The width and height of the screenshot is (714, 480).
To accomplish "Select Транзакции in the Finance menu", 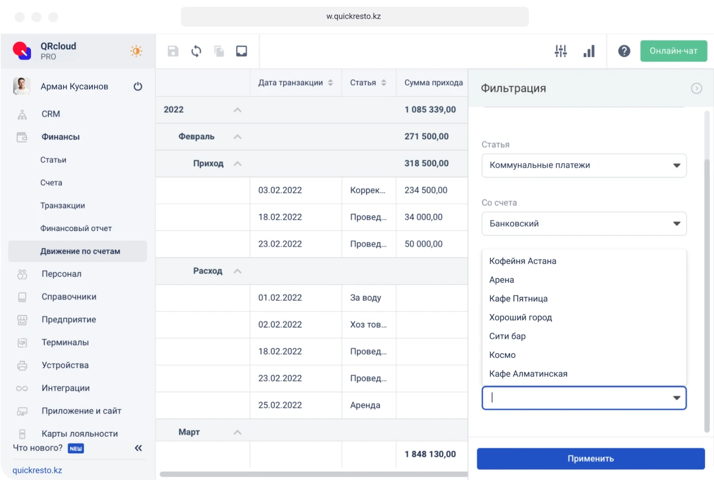I will 62,205.
